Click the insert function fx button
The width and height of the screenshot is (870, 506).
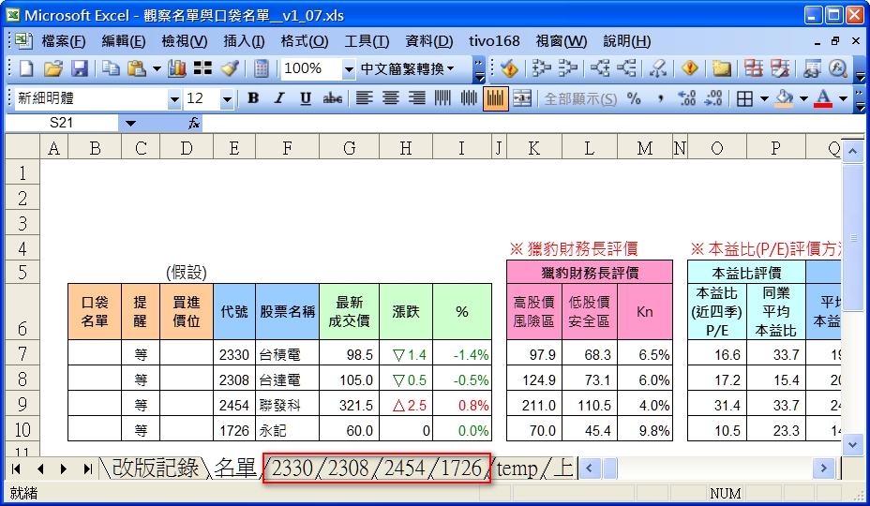(x=194, y=123)
